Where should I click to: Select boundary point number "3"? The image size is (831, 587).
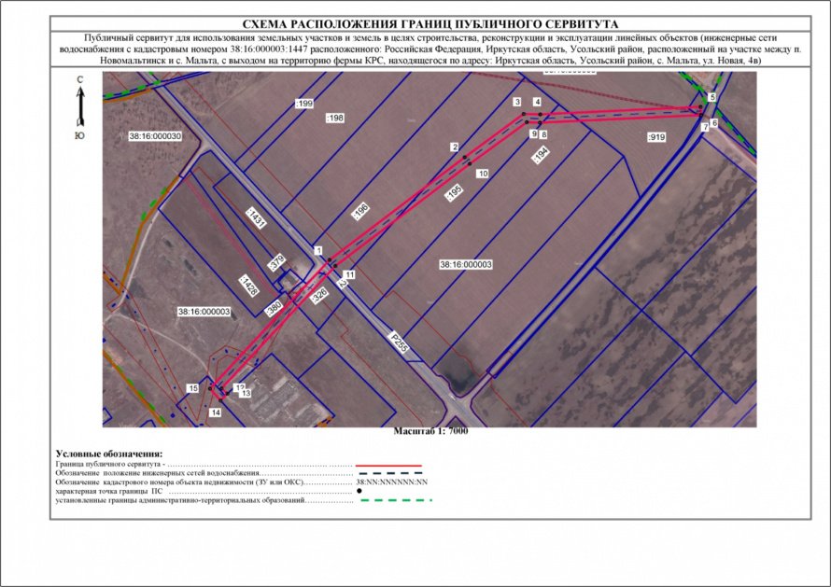(518, 102)
